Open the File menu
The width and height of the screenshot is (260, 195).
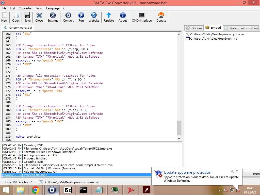point(4,8)
